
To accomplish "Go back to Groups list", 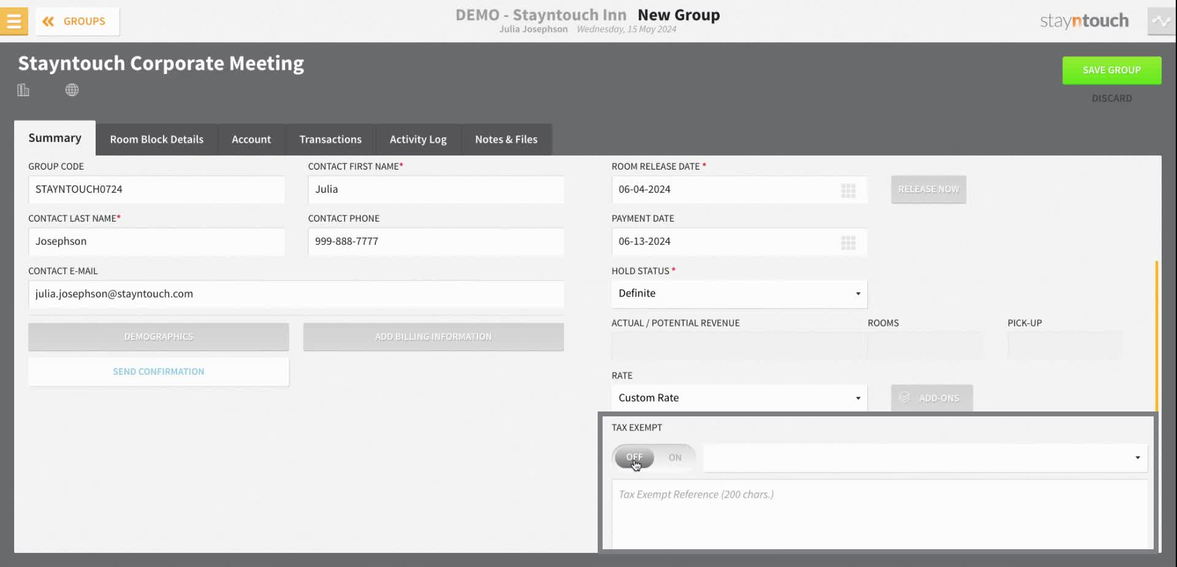I will click(77, 21).
